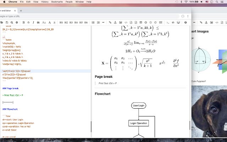The width and height of the screenshot is (227, 142).
Task: Insert a block quote
Action: (x=38, y=22)
